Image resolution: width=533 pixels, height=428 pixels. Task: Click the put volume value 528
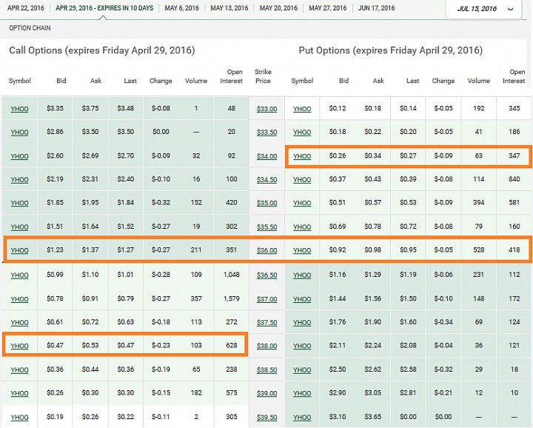(479, 250)
